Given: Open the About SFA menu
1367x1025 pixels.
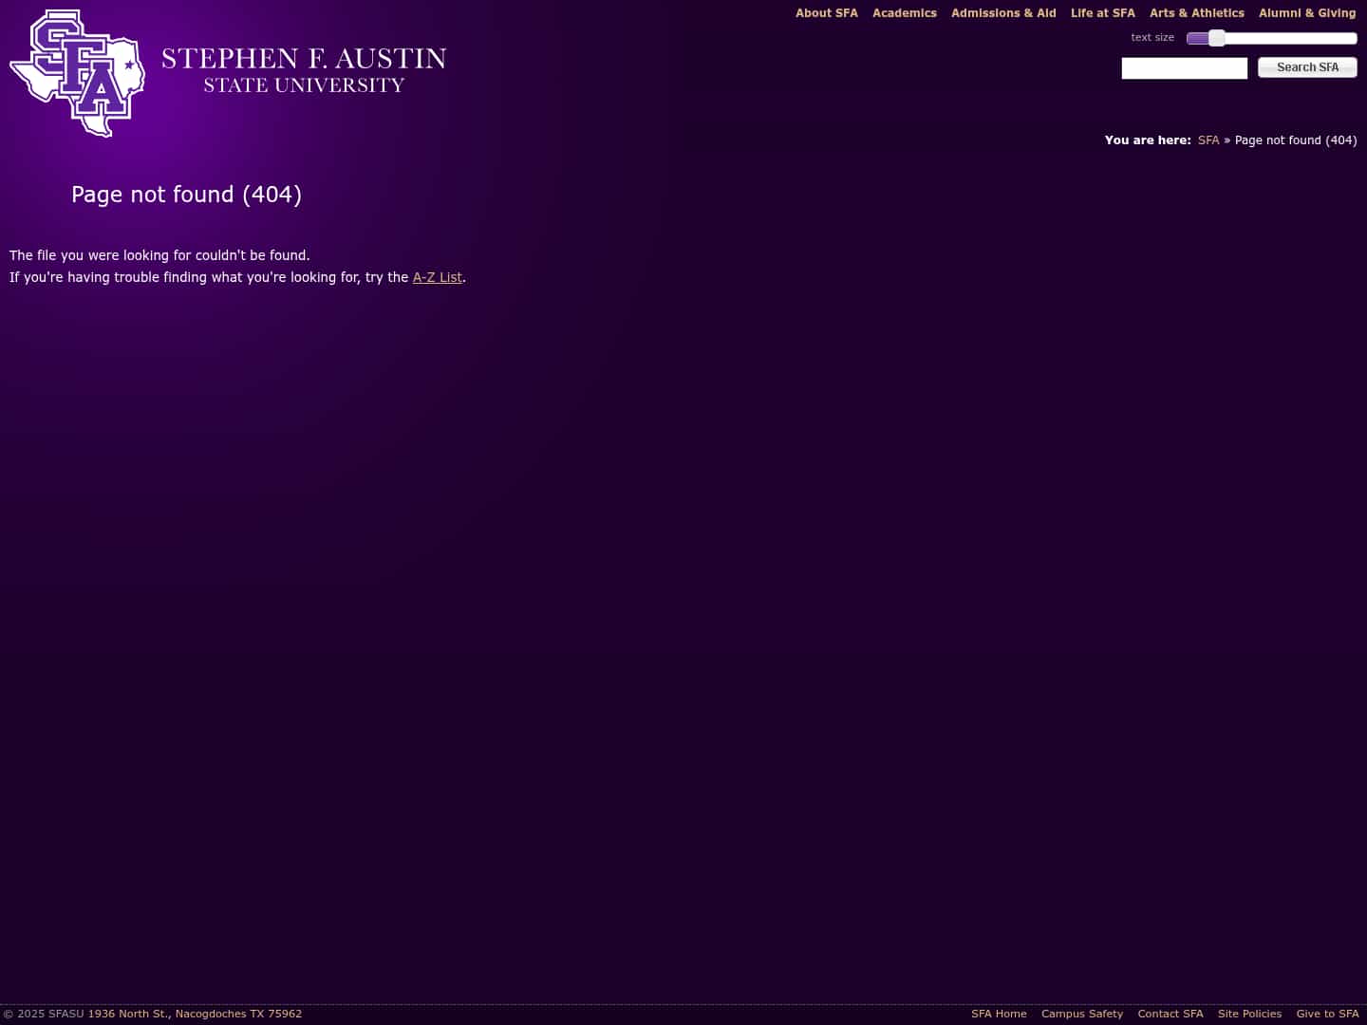Looking at the screenshot, I should click(x=826, y=13).
